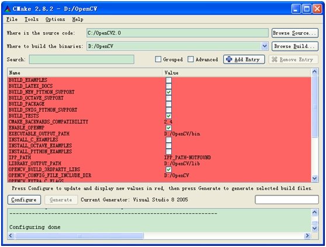Select the CMAKE_BACKWARDS_COMPATIBILITY entry name
Image resolution: width=326 pixels, height=247 pixels.
[48, 122]
